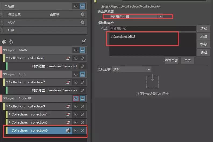213x142 pixels.
Task: Disable collection3 with slash-circle icon
Action: (x=82, y=106)
